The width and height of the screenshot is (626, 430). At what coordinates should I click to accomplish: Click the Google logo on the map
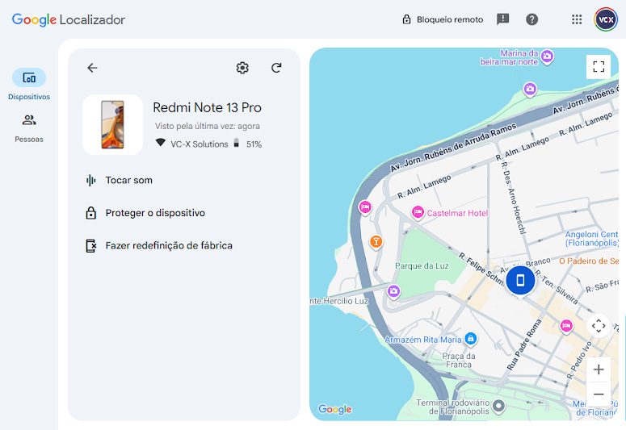[x=334, y=409]
